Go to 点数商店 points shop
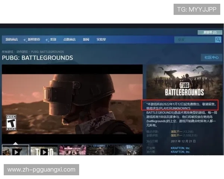This screenshot has width=224, height=179. (x=69, y=40)
